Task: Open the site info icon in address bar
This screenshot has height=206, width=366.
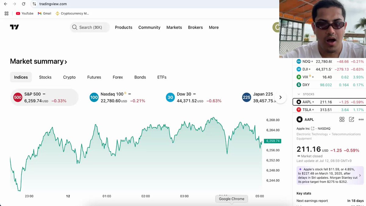Action: pos(34,4)
